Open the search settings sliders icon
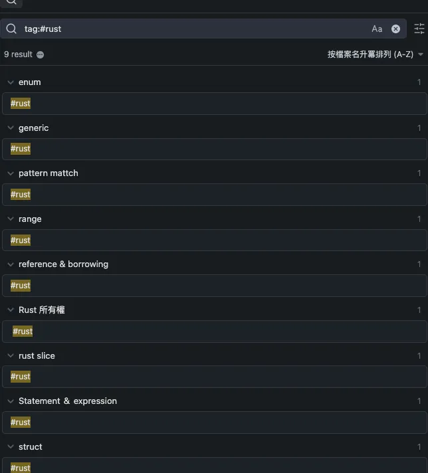 (419, 29)
